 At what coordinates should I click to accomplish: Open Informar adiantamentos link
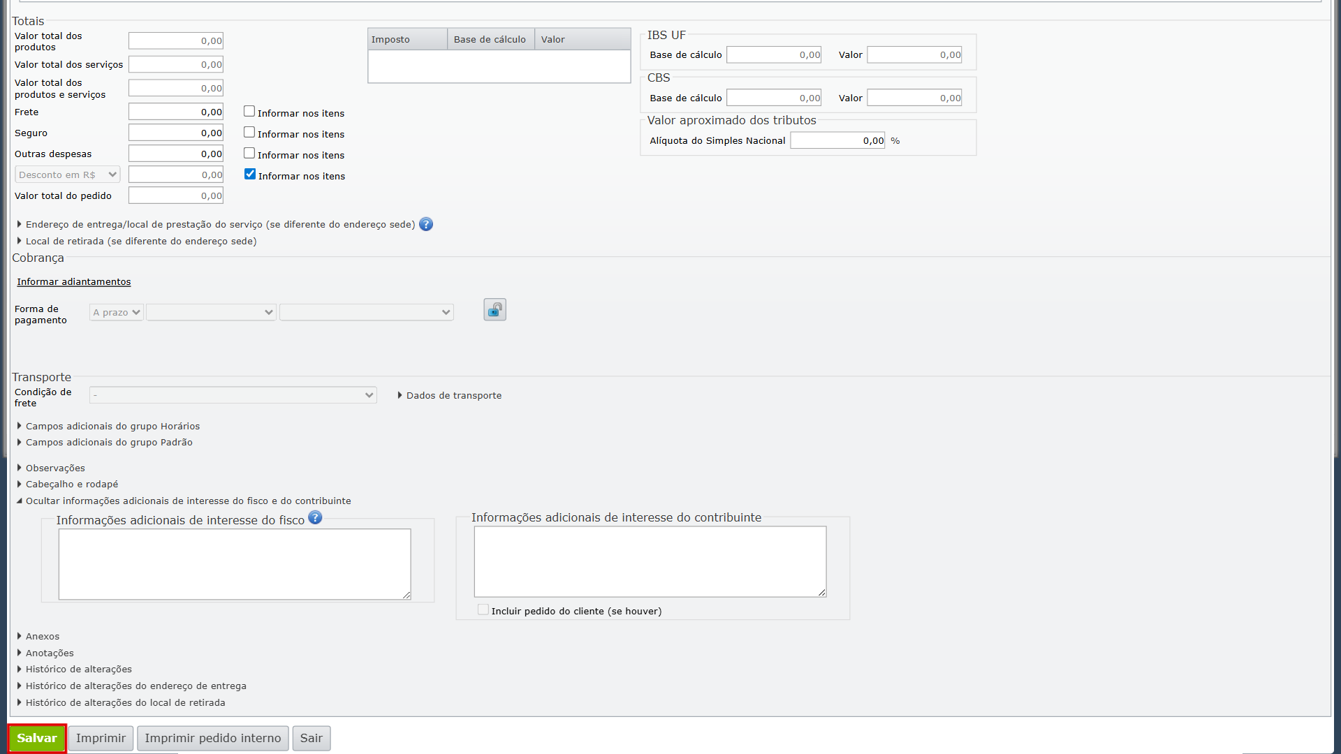pyautogui.click(x=74, y=281)
